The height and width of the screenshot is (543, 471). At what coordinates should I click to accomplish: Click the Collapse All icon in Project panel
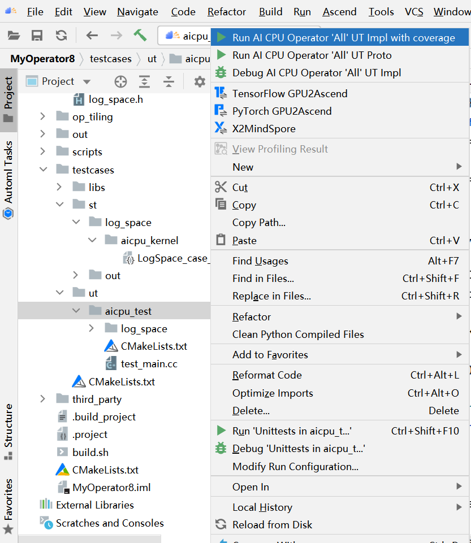(x=169, y=82)
